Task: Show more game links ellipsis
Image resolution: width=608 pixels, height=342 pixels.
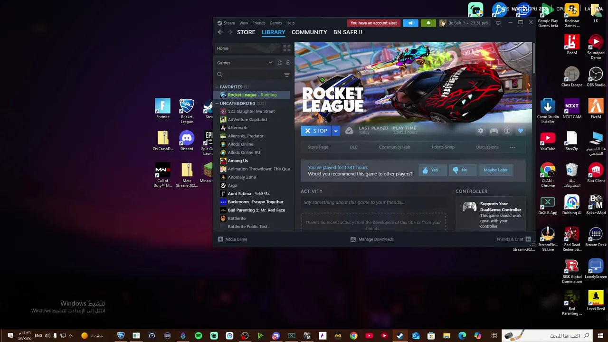Action: [512, 147]
